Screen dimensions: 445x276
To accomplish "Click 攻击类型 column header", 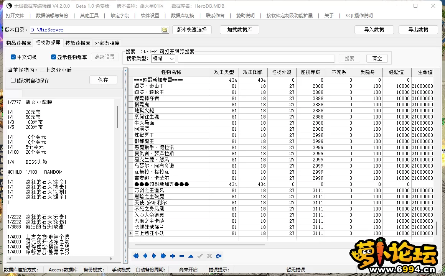I will (x=224, y=72).
